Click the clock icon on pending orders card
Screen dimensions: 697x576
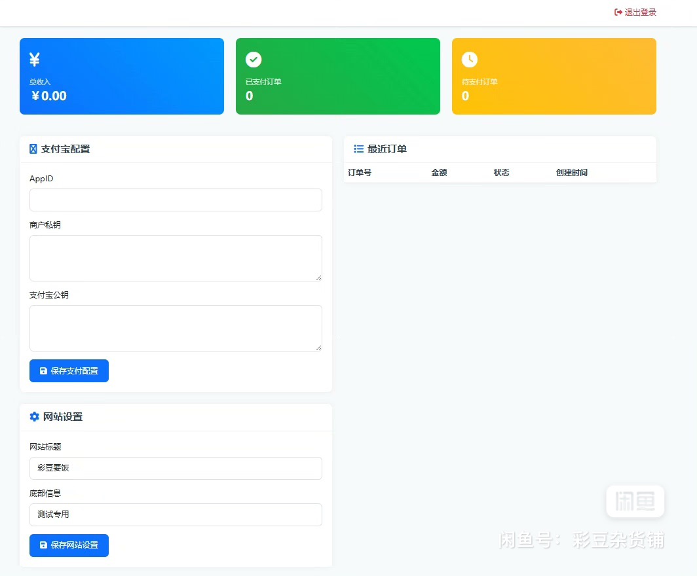point(469,60)
